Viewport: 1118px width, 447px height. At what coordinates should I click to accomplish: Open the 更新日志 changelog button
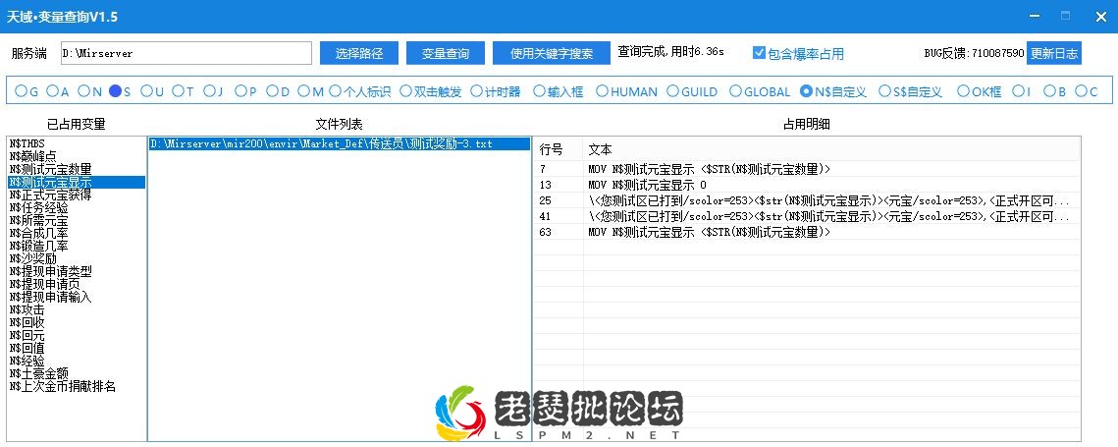point(1054,53)
